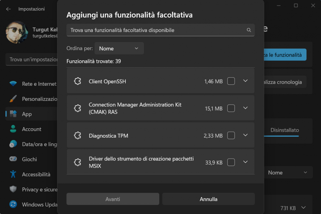Click the Windows Update sidebar icon

[x=13, y=205]
